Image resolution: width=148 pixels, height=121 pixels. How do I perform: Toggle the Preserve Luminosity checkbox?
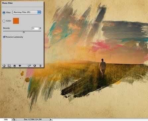click(x=4, y=37)
